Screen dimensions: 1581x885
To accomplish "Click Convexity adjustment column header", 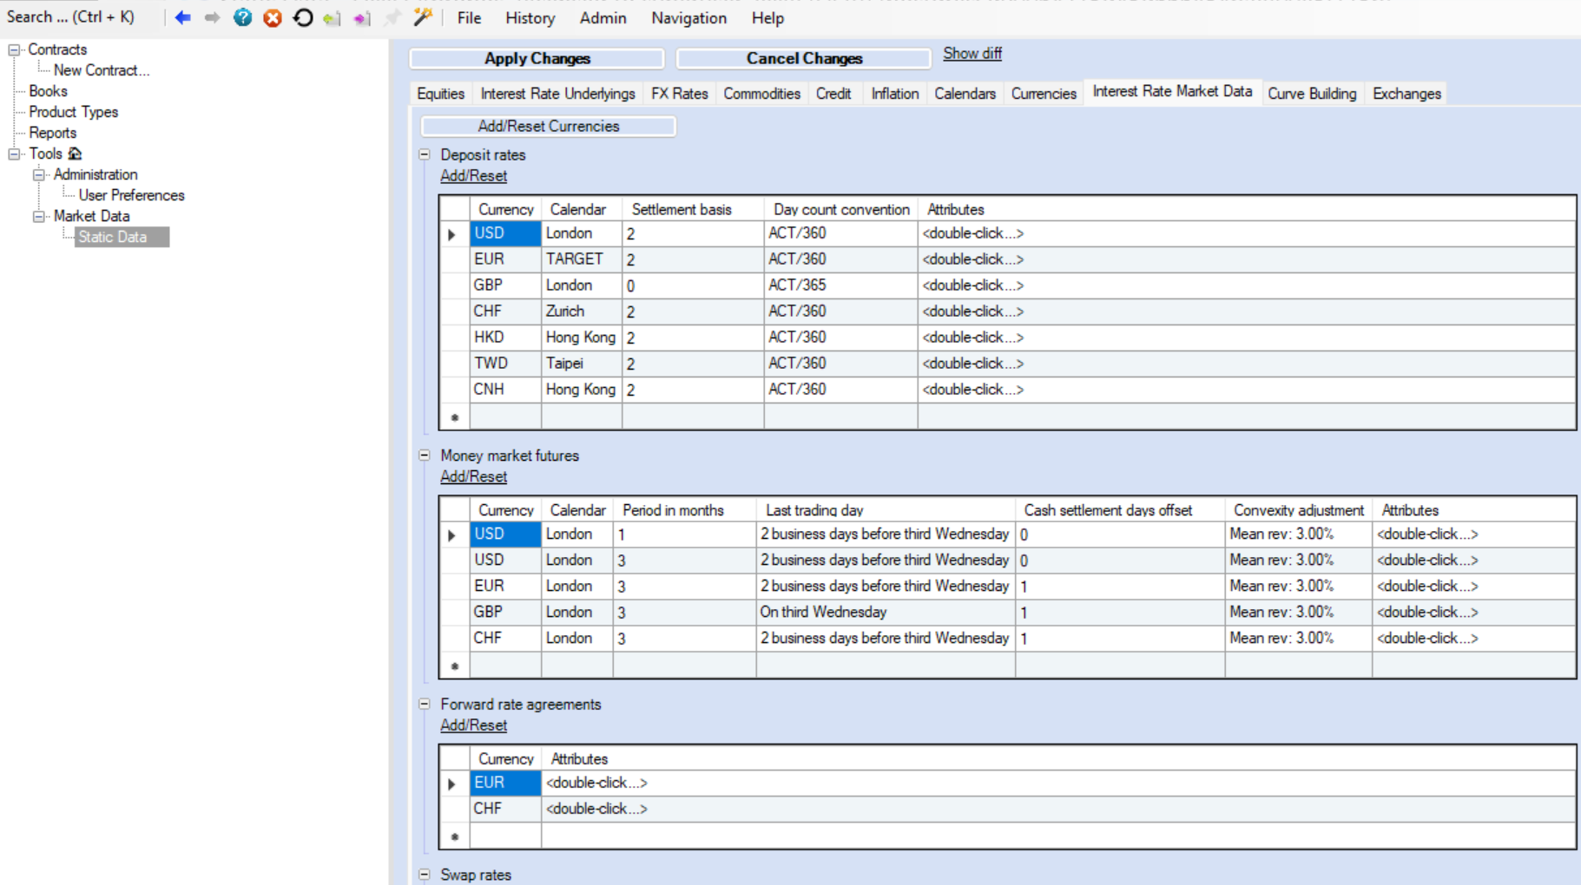I will coord(1298,510).
